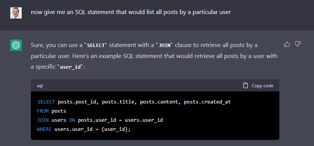Give the response a thumbs up
Screen dimensions: 314x146
[287, 44]
